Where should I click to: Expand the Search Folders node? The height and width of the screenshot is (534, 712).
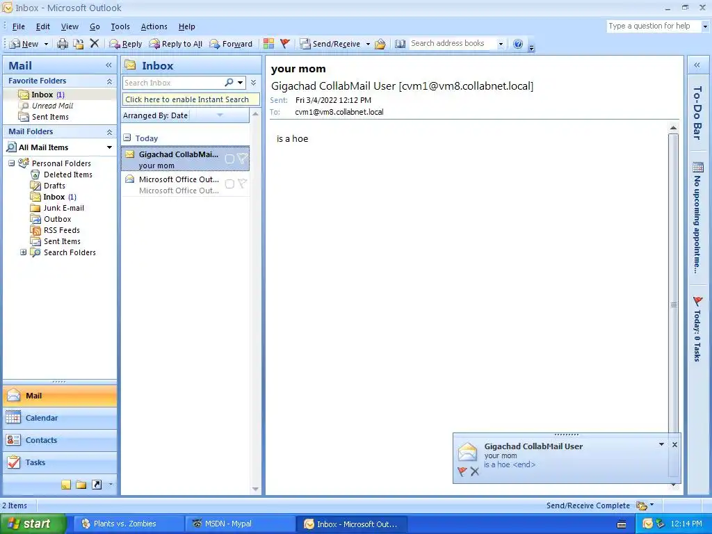click(x=23, y=252)
